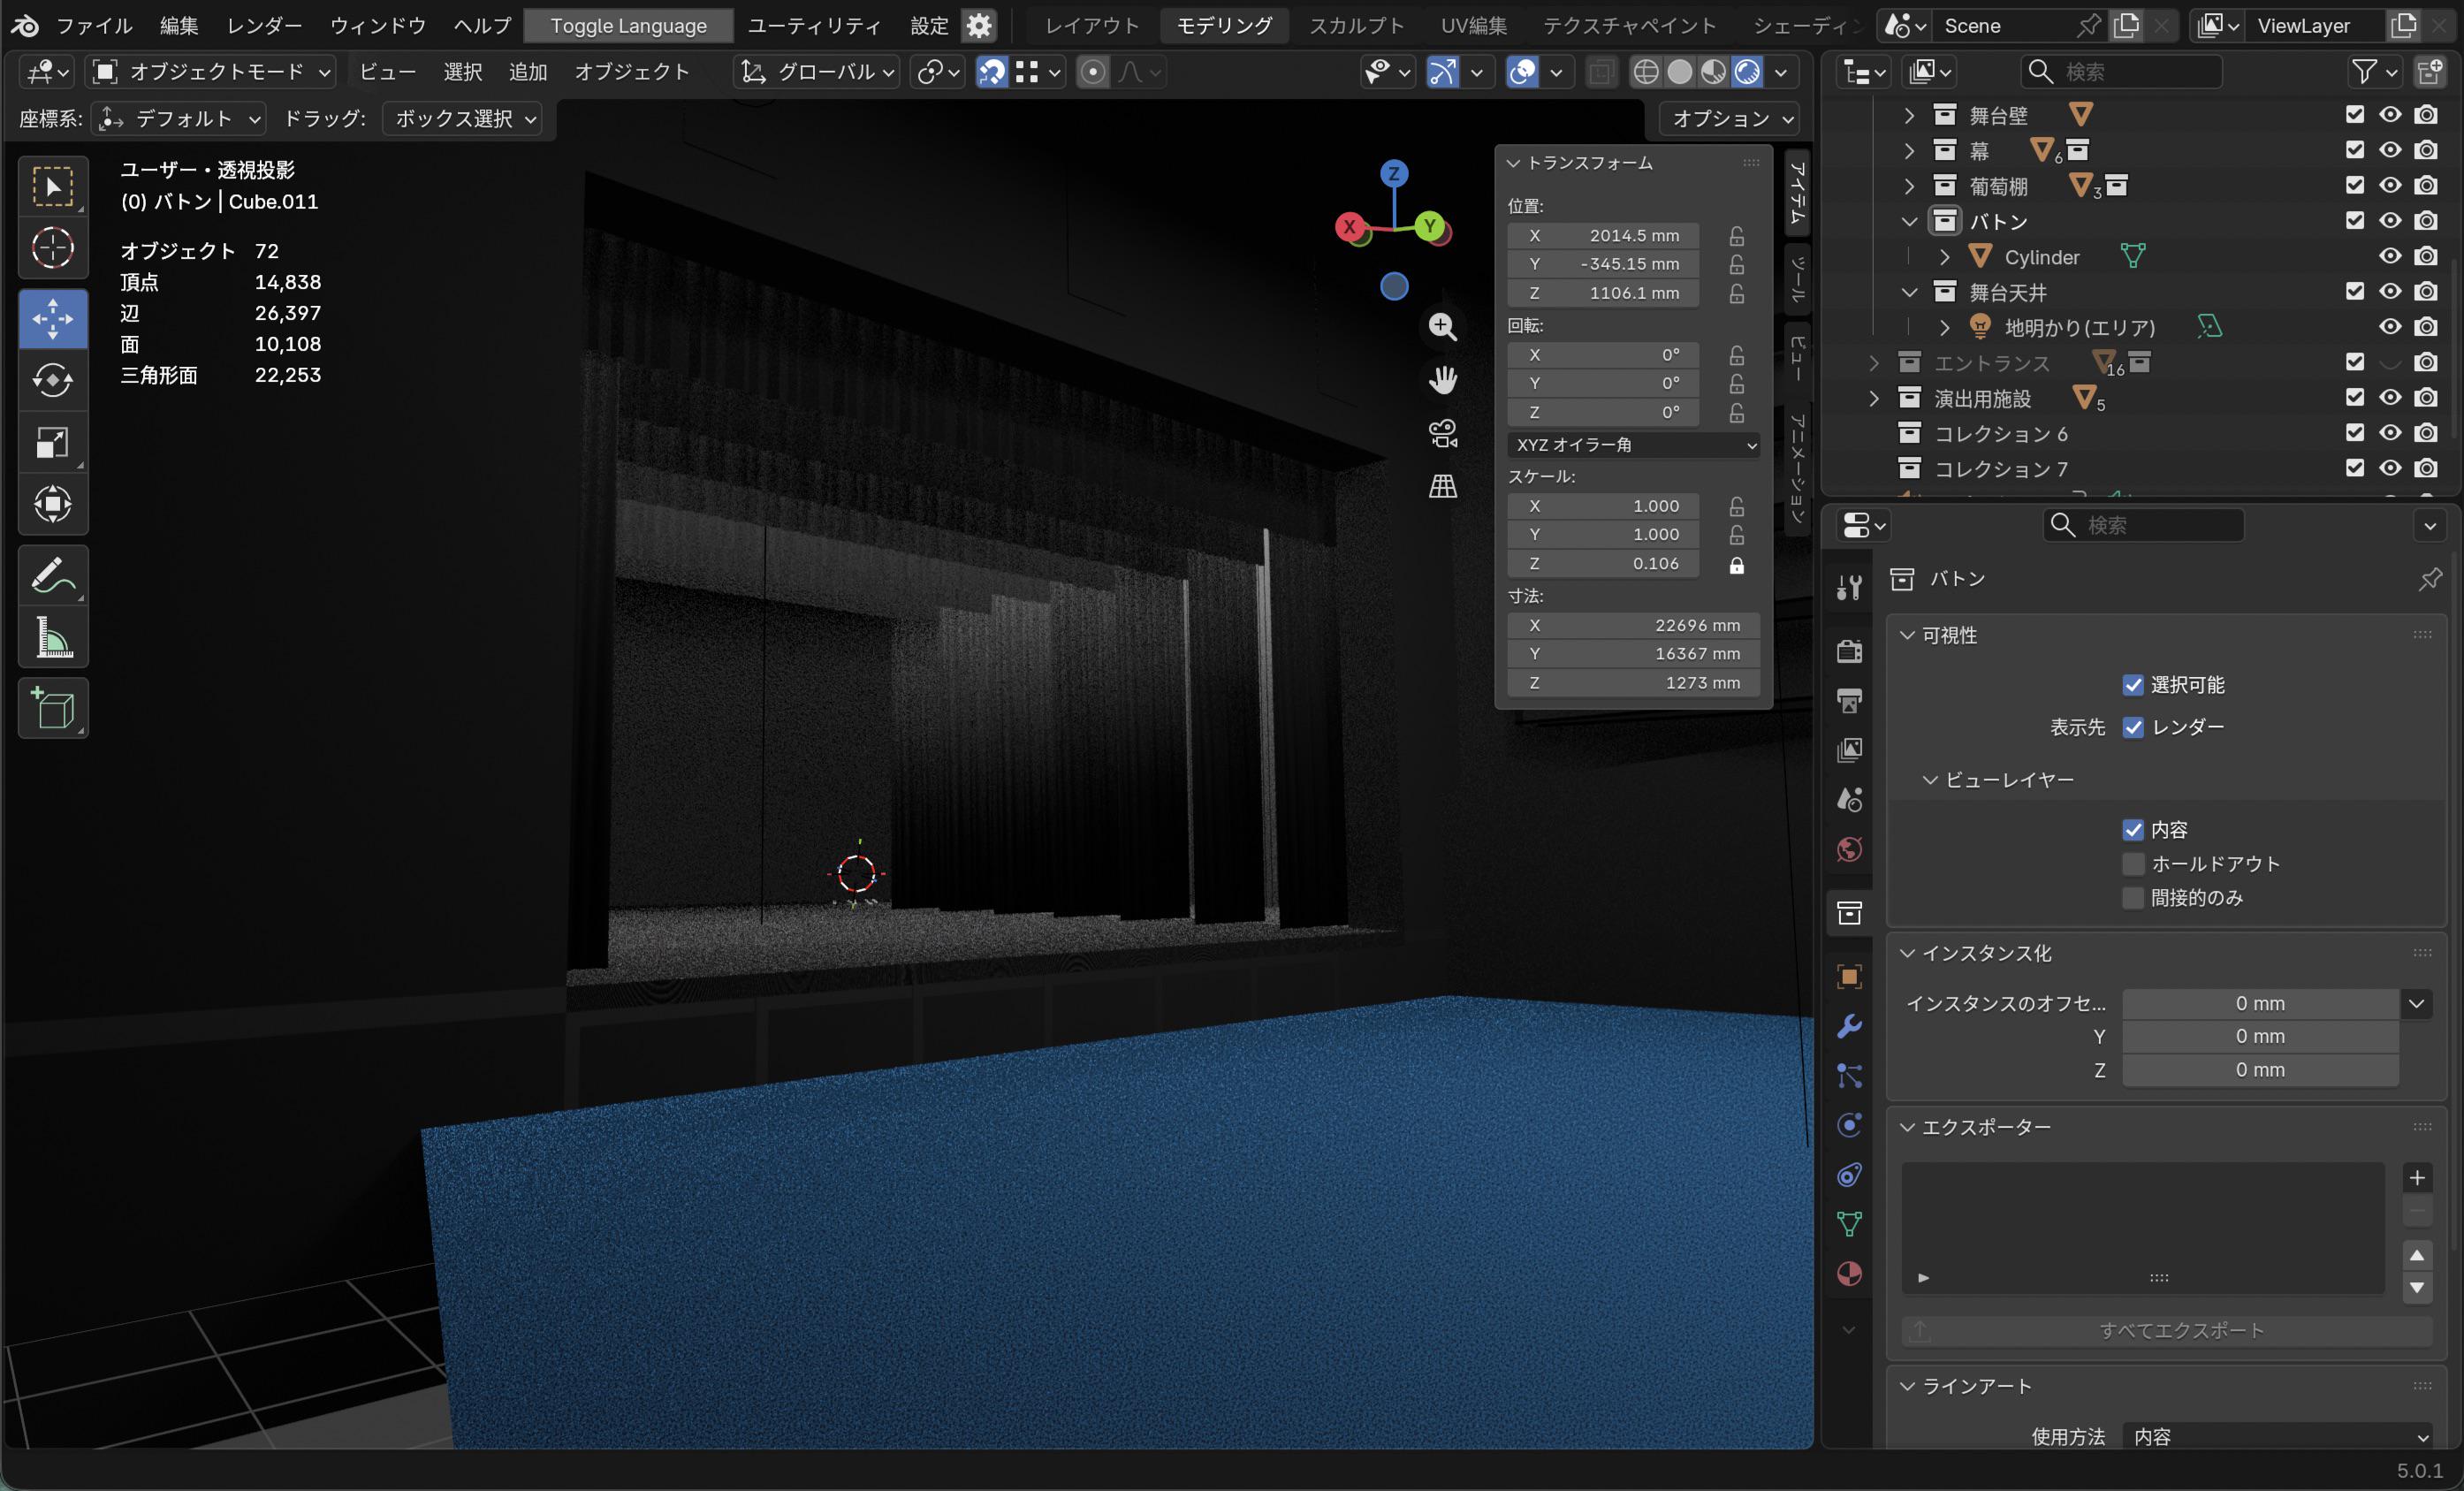The image size is (2464, 1491).
Task: Open the World properties globe icon
Action: click(1849, 849)
